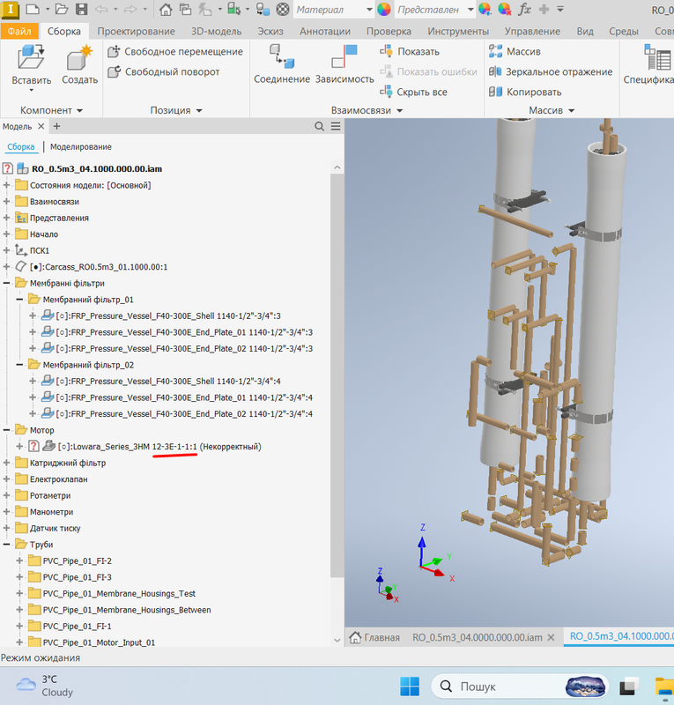Click the New file icon in quick access toolbar
This screenshot has width=674, height=705.
(33, 9)
